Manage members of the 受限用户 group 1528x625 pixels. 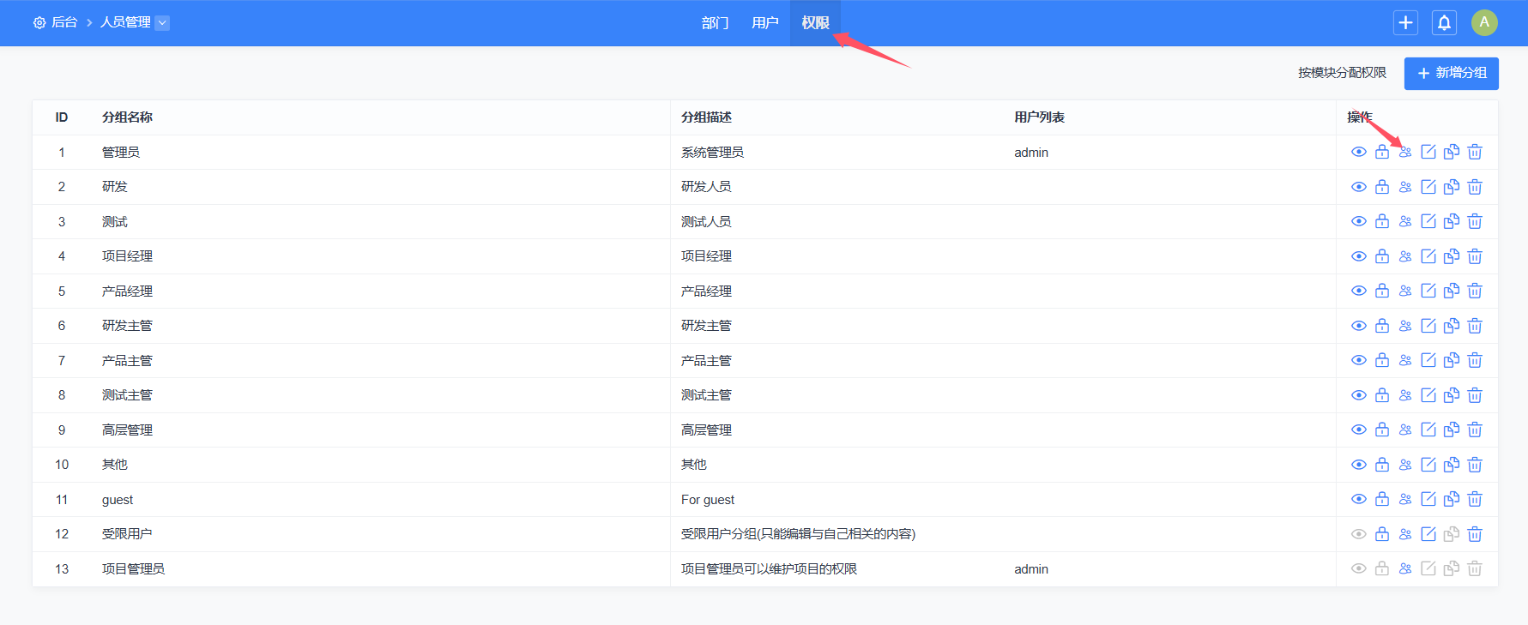click(x=1405, y=534)
